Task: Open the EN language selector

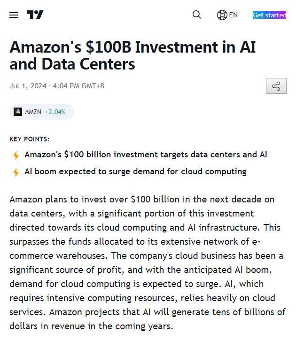Action: click(234, 15)
